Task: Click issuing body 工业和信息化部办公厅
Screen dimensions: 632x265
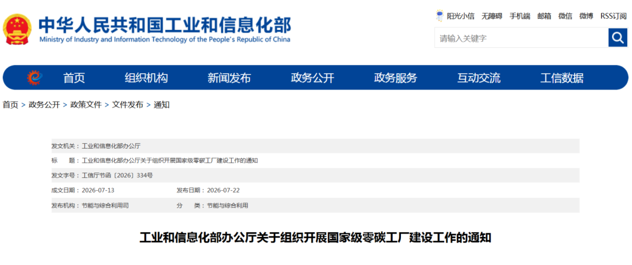Action: 111,146
